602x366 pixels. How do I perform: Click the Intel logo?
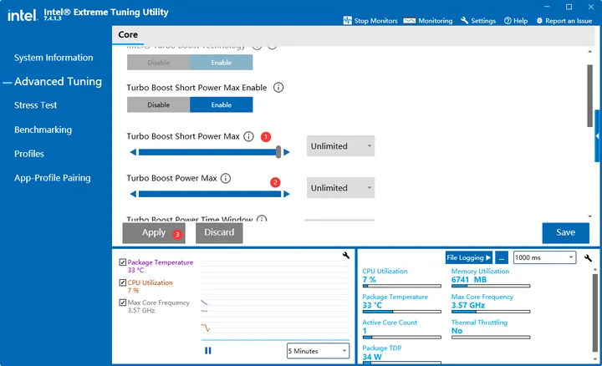click(23, 15)
